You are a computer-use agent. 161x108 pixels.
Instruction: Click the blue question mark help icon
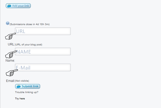click(8, 23)
